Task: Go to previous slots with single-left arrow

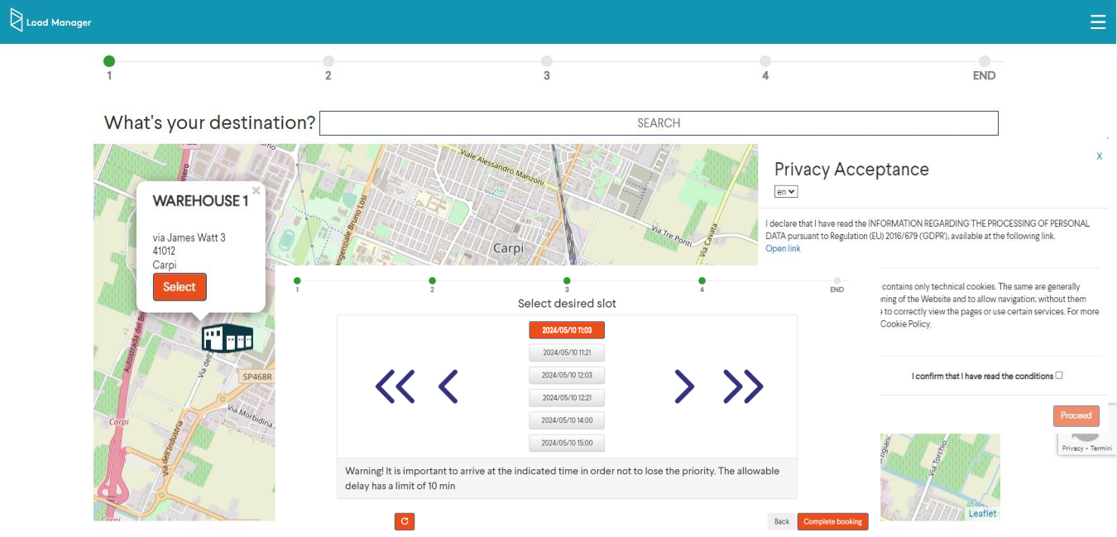Action: click(448, 386)
